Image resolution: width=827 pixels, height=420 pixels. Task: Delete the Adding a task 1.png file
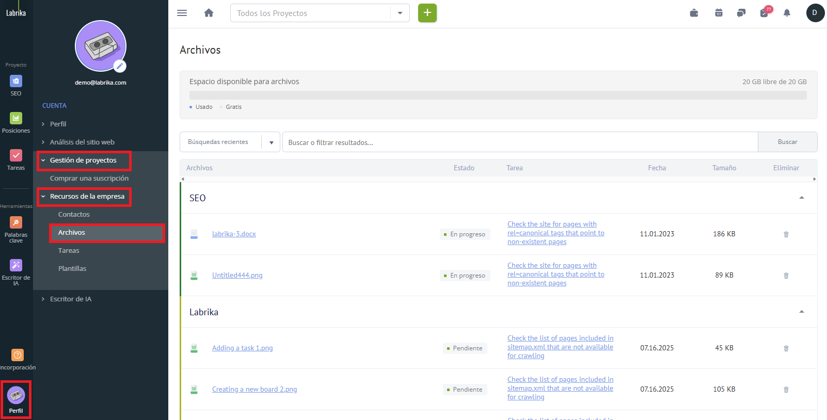pyautogui.click(x=786, y=348)
